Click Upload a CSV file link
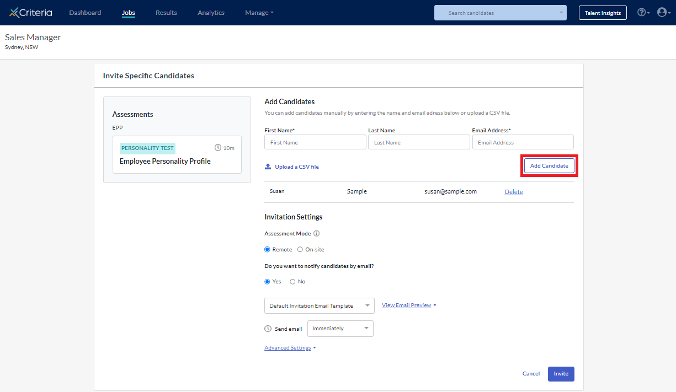The image size is (676, 392). tap(297, 167)
